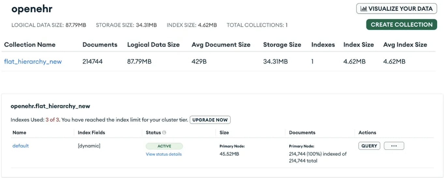The width and height of the screenshot is (444, 178).
Task: Click the Storage Size column header
Action: pyautogui.click(x=282, y=45)
